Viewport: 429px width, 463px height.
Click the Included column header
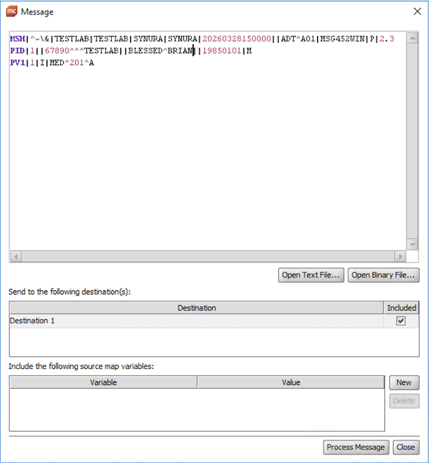[x=401, y=308]
